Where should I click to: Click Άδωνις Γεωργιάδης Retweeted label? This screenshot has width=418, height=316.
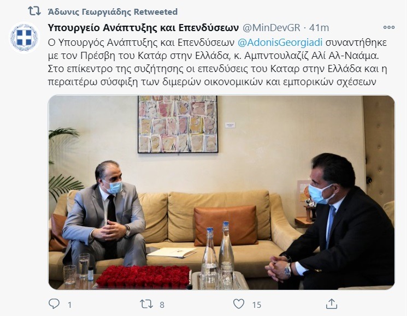pyautogui.click(x=113, y=11)
